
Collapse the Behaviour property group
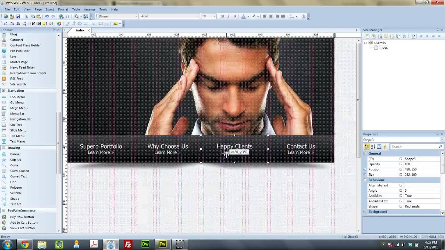365,180
